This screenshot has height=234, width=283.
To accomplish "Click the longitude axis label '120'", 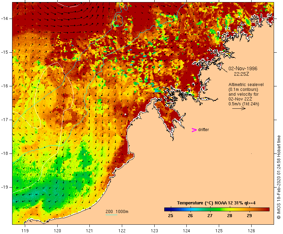I will click(57, 231).
